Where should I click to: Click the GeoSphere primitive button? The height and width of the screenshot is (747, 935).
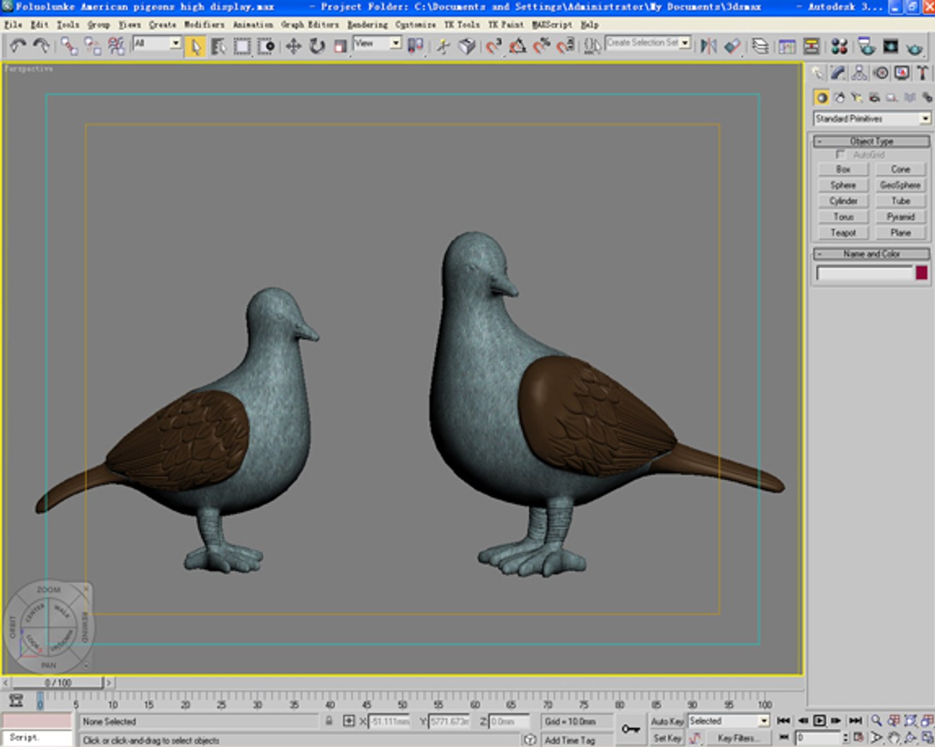[900, 185]
